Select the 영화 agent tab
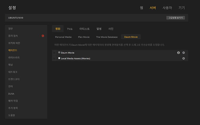This screenshot has height=125, width=200. (58, 29)
